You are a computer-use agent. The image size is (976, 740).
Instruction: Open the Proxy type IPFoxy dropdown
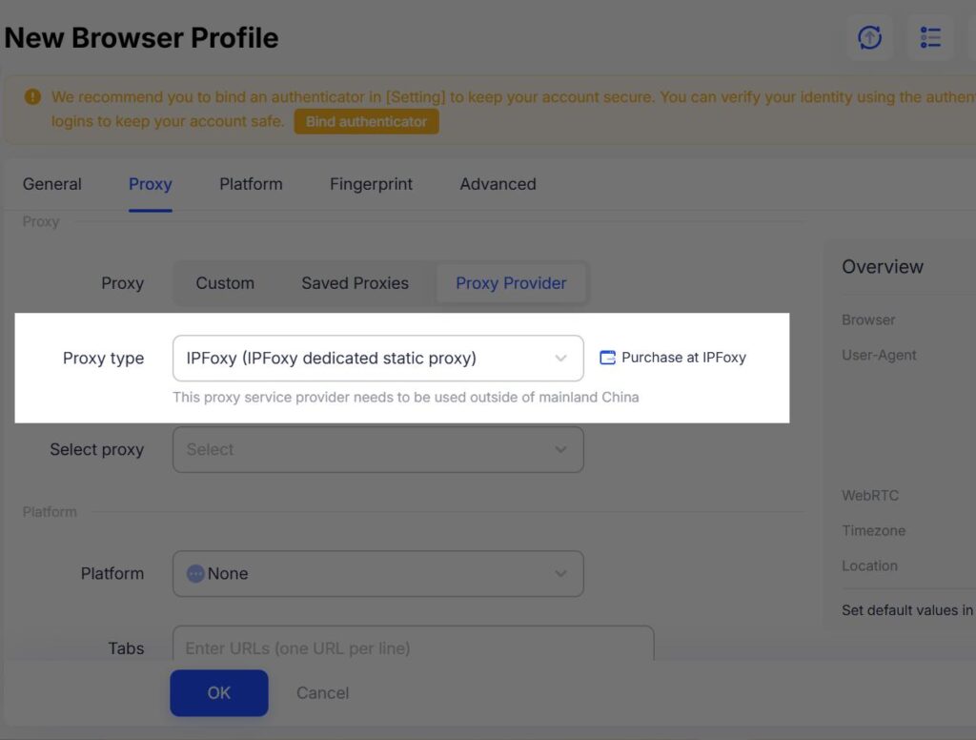(377, 359)
